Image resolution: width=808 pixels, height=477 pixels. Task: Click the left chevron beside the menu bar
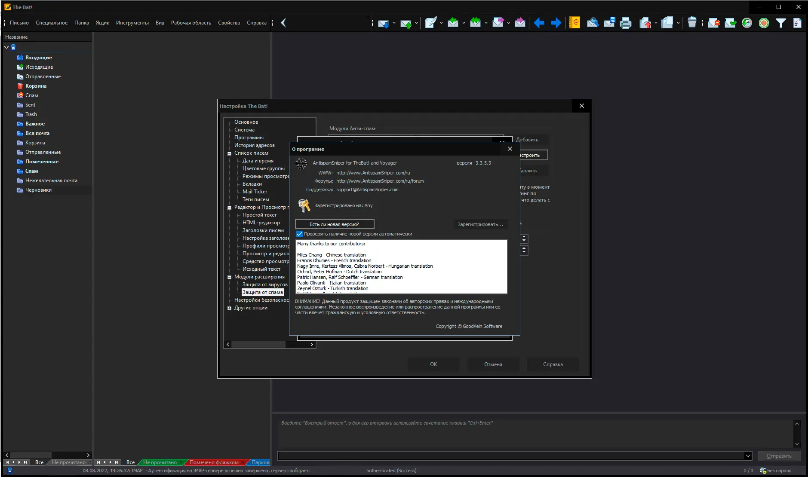coord(283,23)
